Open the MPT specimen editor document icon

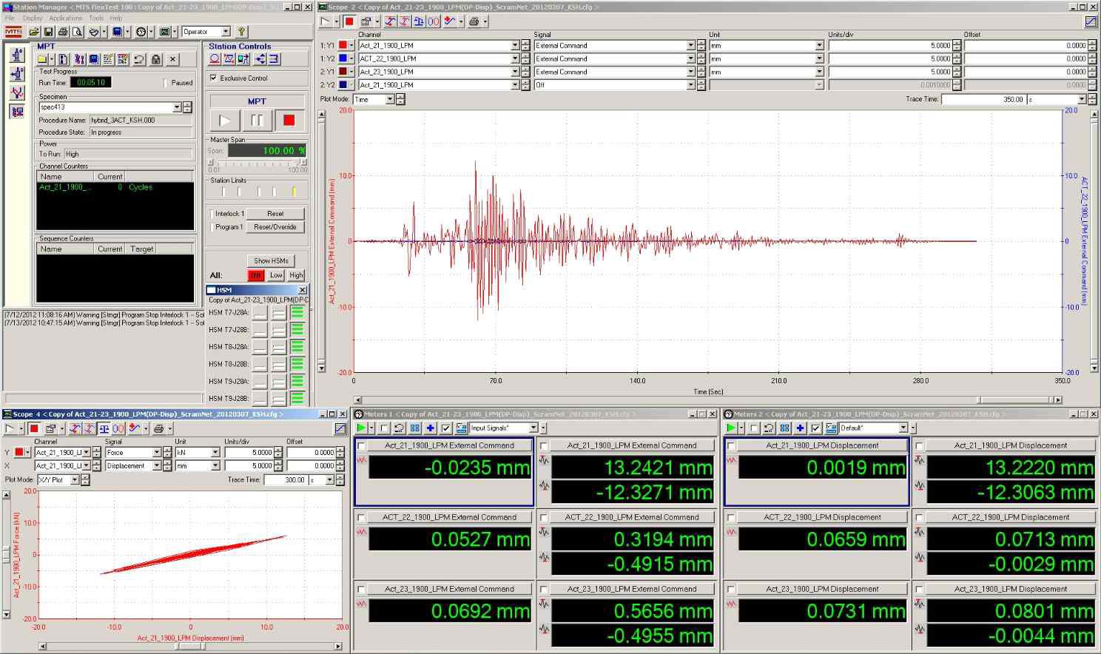tap(63, 59)
